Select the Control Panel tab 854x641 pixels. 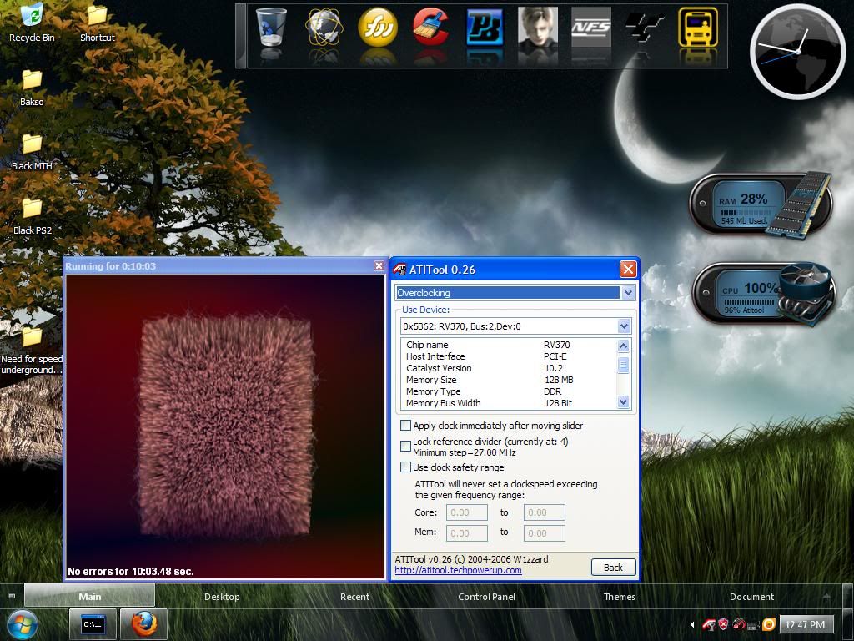pyautogui.click(x=486, y=596)
